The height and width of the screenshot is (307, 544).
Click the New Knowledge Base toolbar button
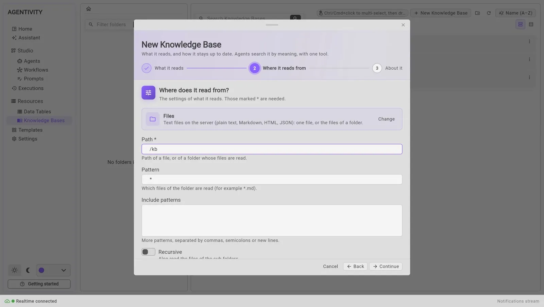click(x=441, y=13)
